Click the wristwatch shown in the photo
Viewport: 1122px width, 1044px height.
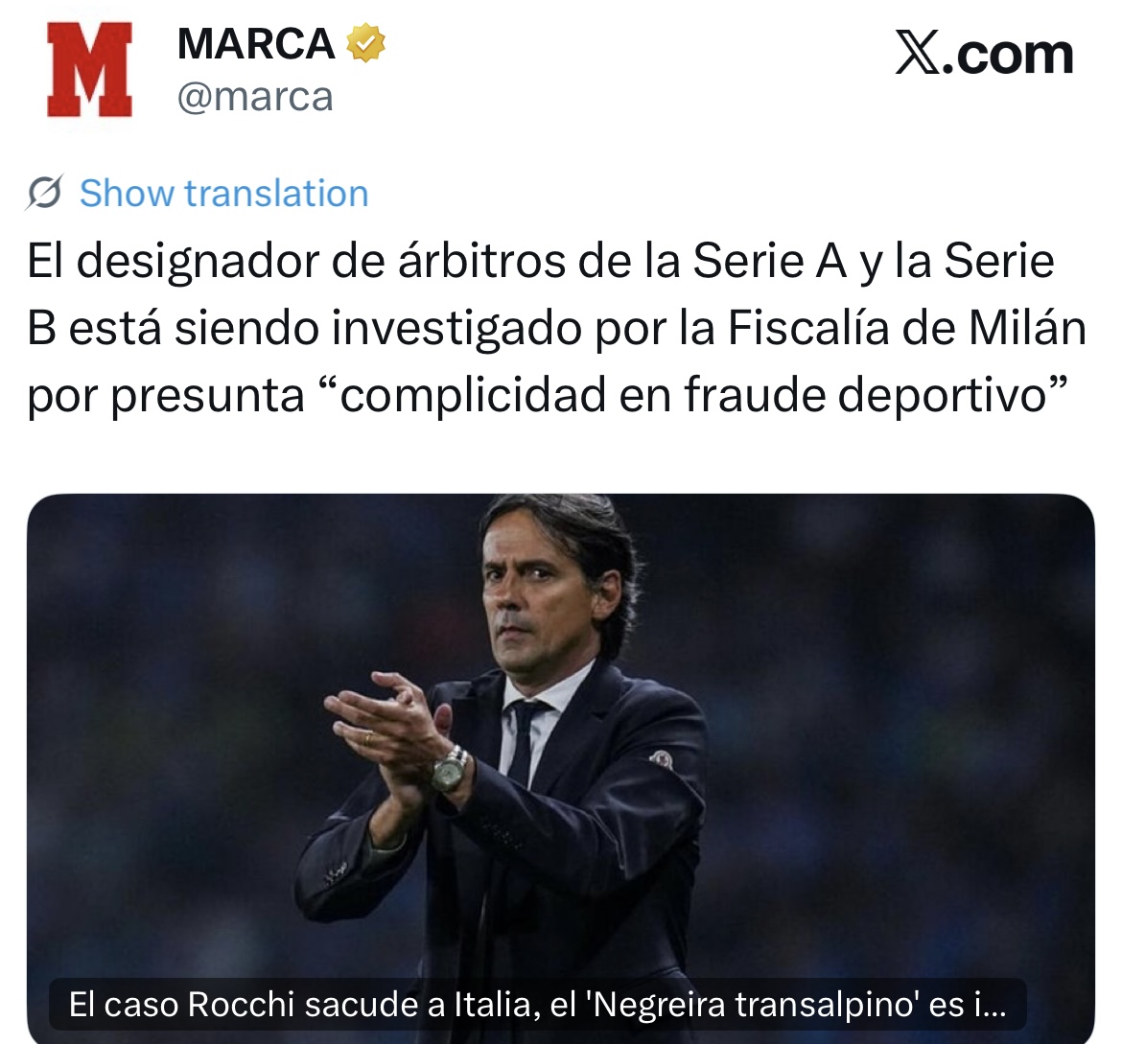coord(450,767)
